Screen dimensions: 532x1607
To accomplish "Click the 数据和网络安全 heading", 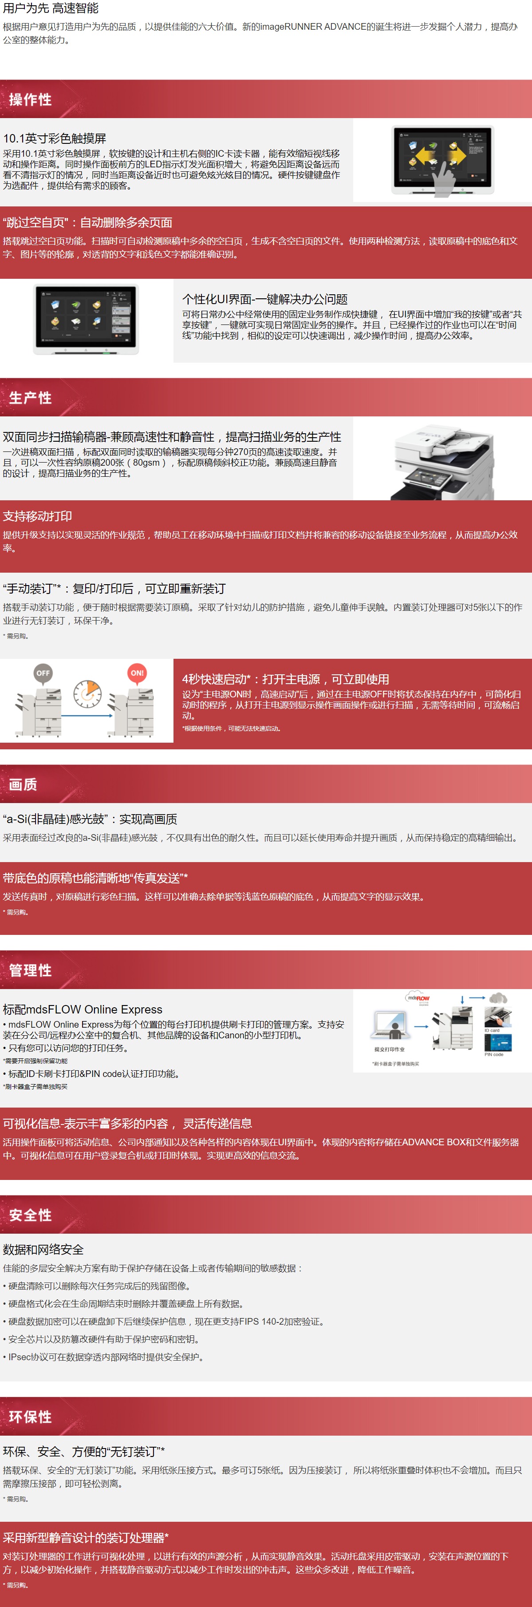I will pyautogui.click(x=43, y=1250).
